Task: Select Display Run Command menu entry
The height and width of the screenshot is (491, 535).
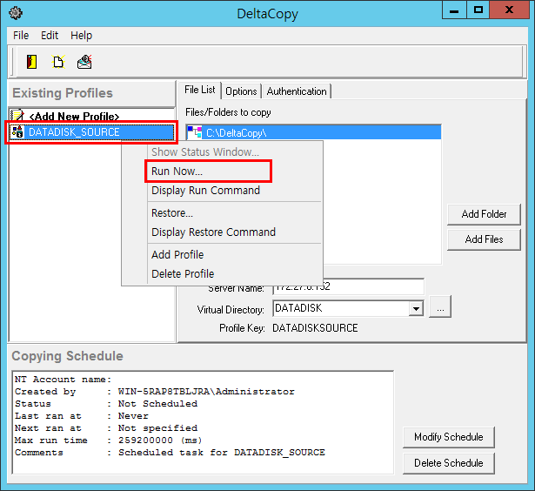Action: click(205, 191)
